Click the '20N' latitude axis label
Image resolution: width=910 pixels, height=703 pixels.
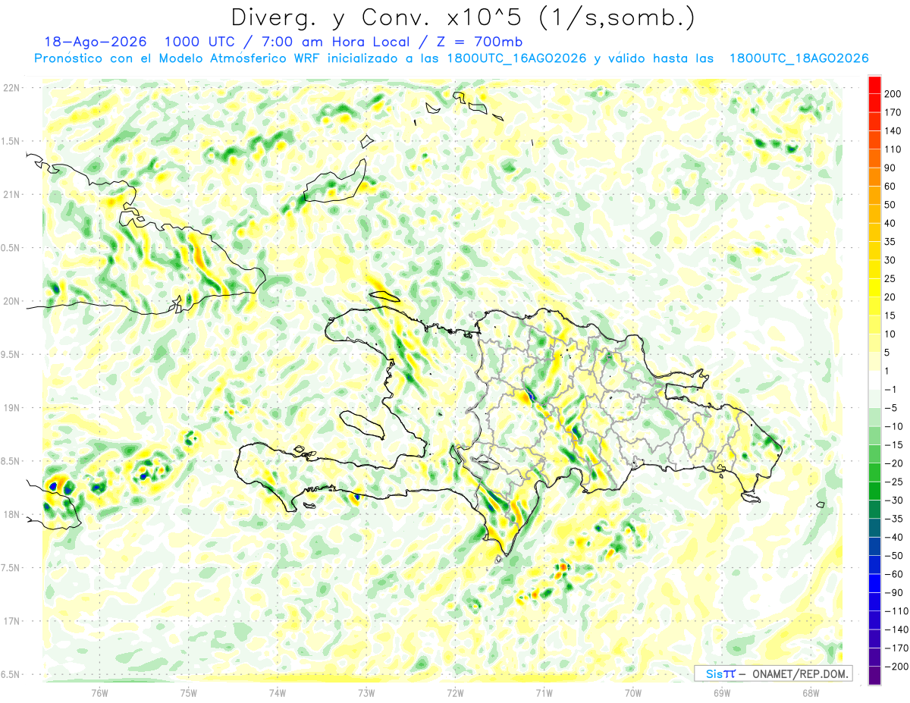[11, 301]
